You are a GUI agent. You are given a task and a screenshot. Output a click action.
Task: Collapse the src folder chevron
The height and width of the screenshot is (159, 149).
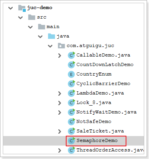(20, 17)
